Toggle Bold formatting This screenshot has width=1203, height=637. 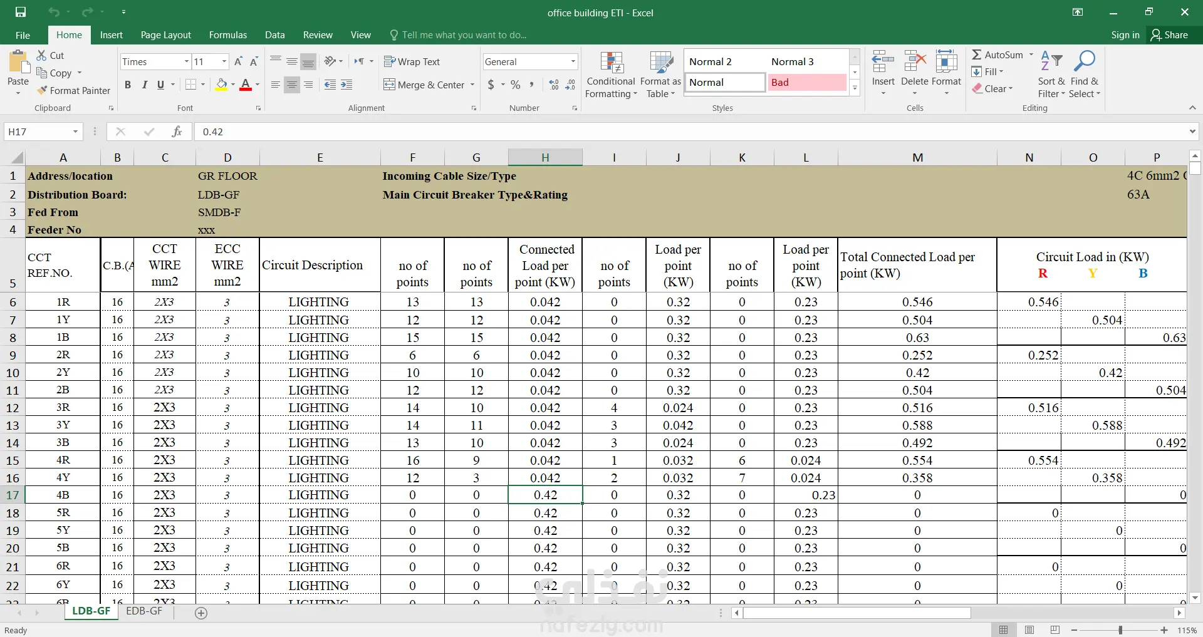point(128,85)
